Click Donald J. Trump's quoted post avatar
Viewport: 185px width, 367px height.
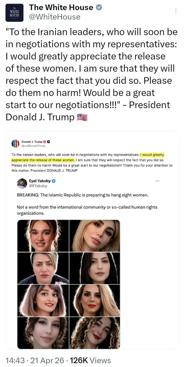point(15,143)
